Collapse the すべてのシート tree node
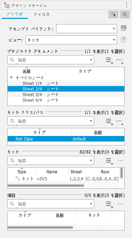This screenshot has width=132, height=238. coord(11,78)
